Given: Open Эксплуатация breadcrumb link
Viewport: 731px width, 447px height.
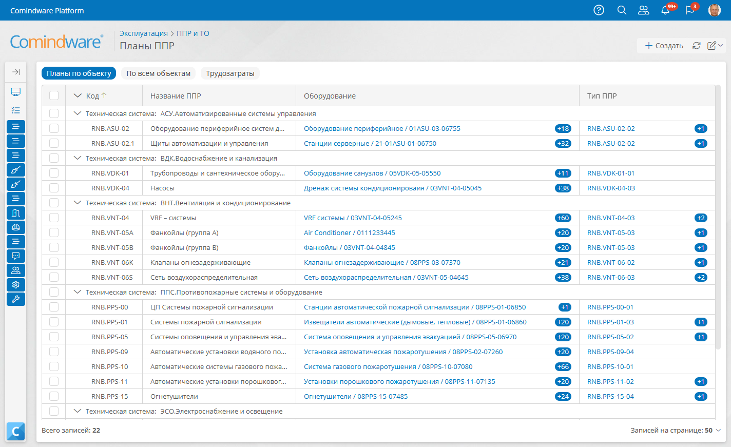Looking at the screenshot, I should [x=144, y=33].
